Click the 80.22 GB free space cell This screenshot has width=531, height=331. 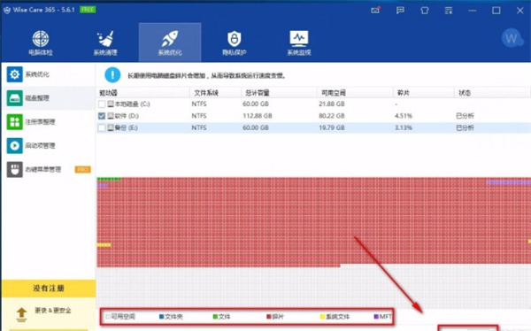point(332,116)
